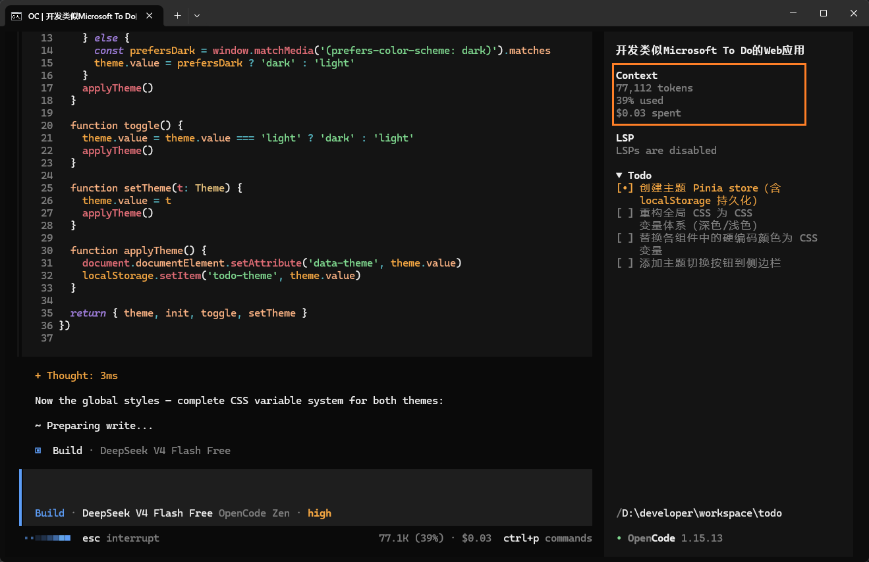
Task: Click the 'Now the global styles' message
Action: [239, 401]
